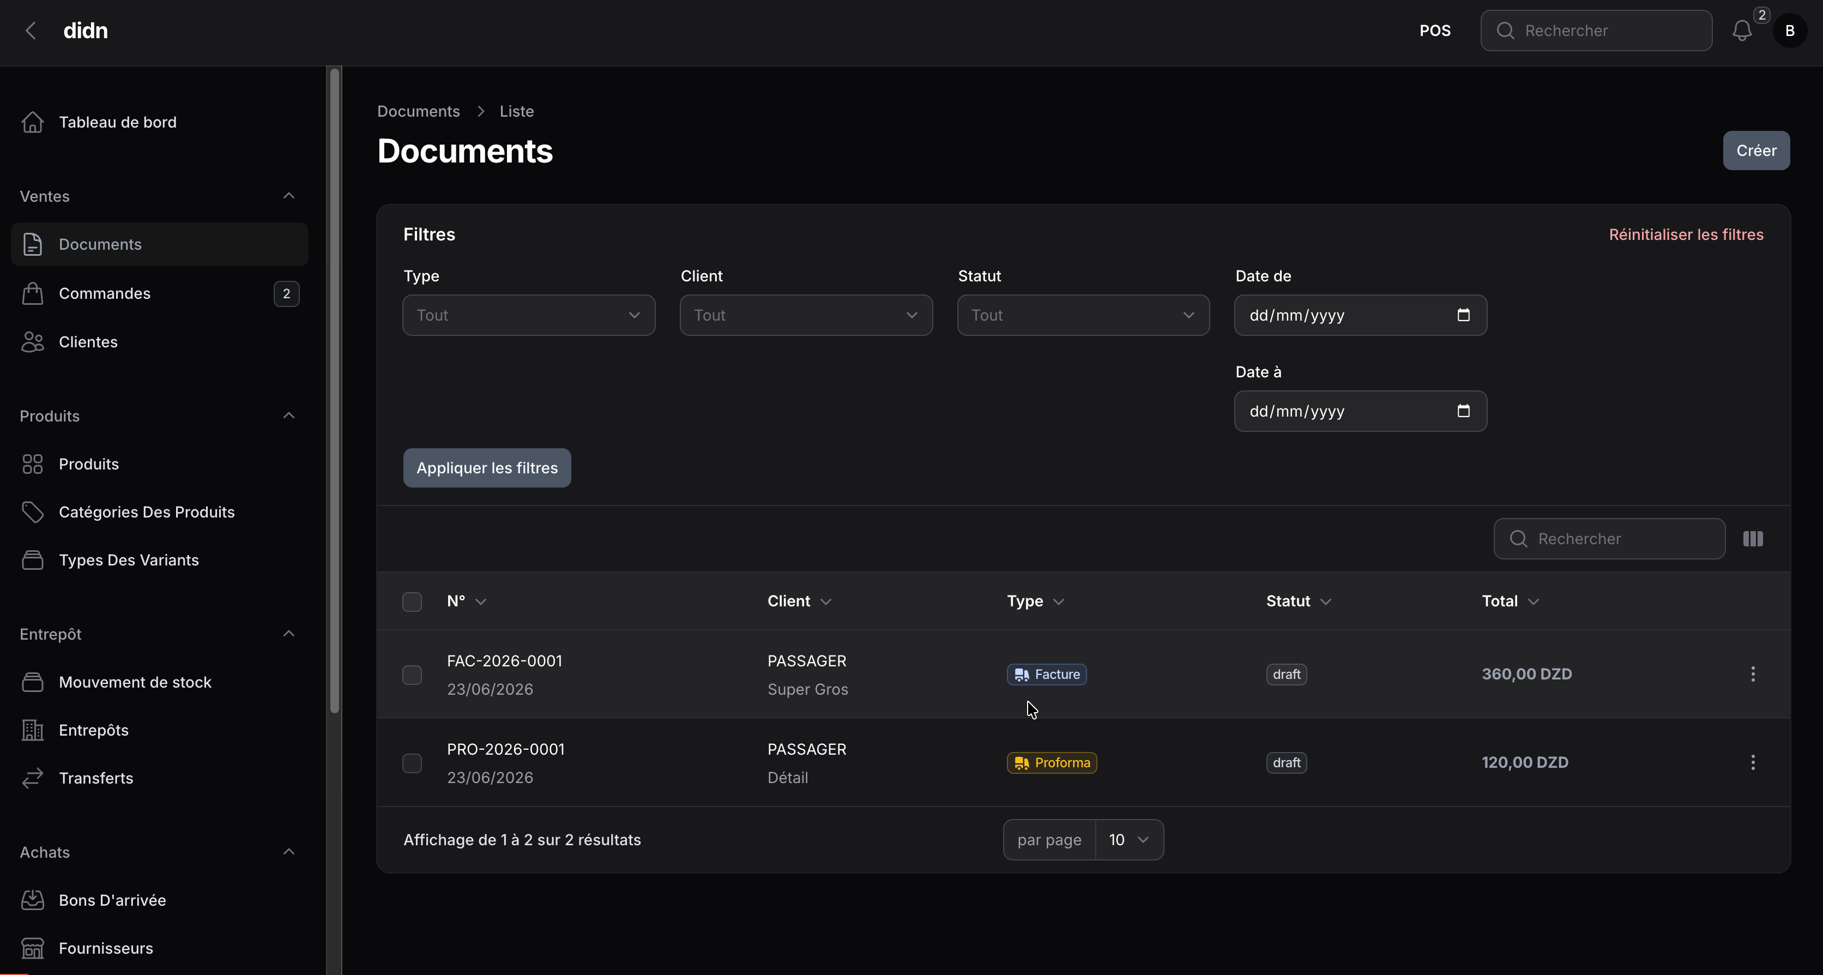Click the Documents sidebar file icon
The width and height of the screenshot is (1823, 975).
(x=33, y=244)
